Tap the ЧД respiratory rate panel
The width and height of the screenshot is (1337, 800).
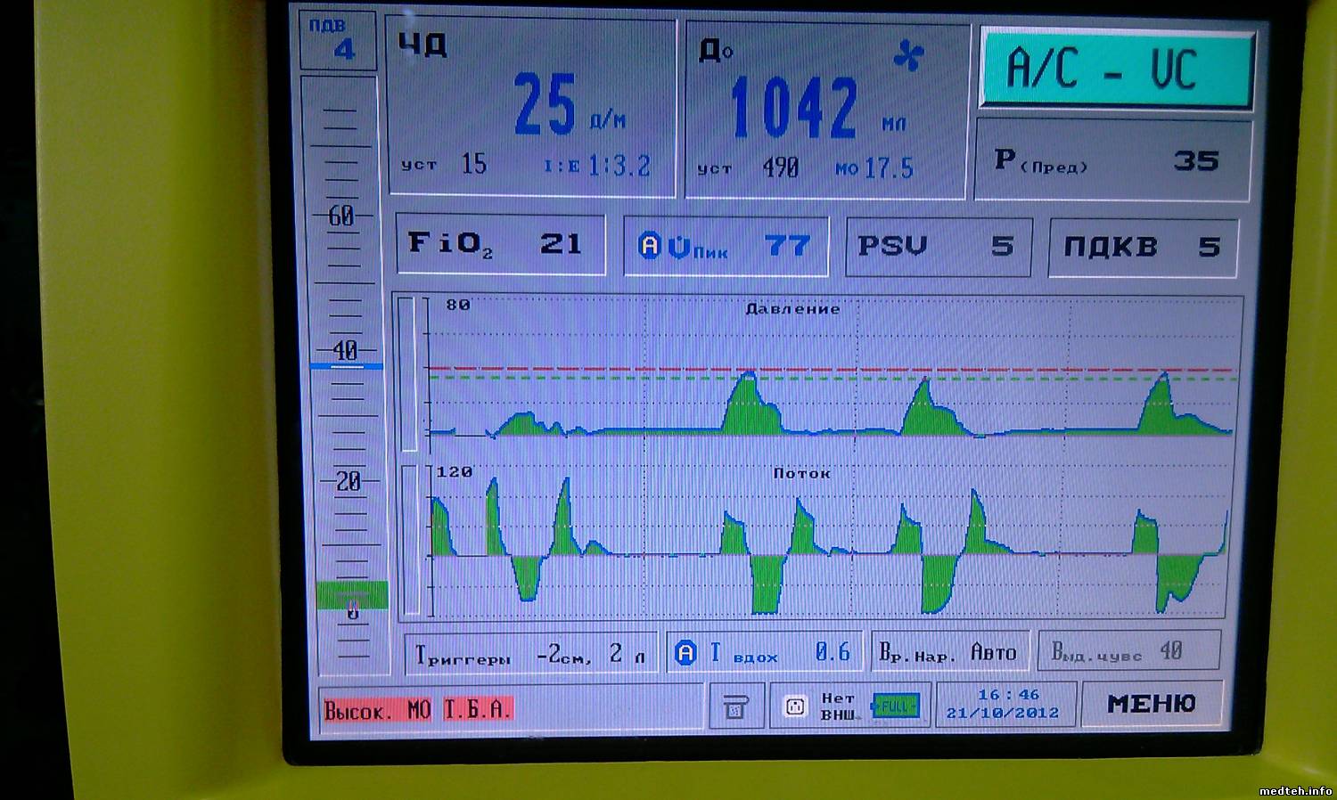pyautogui.click(x=531, y=109)
